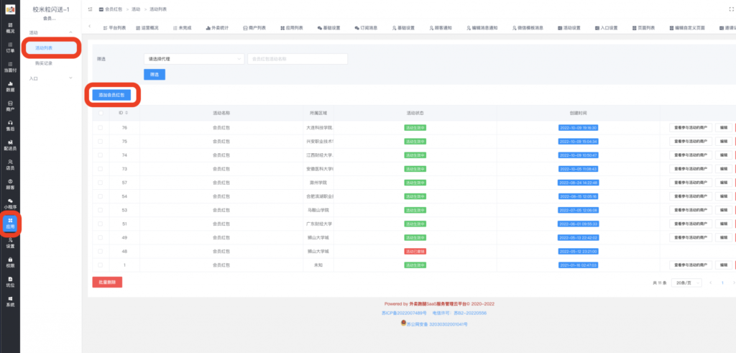The height and width of the screenshot is (353, 736).
Task: Select the 应用 apps sidebar icon
Action: tap(10, 223)
